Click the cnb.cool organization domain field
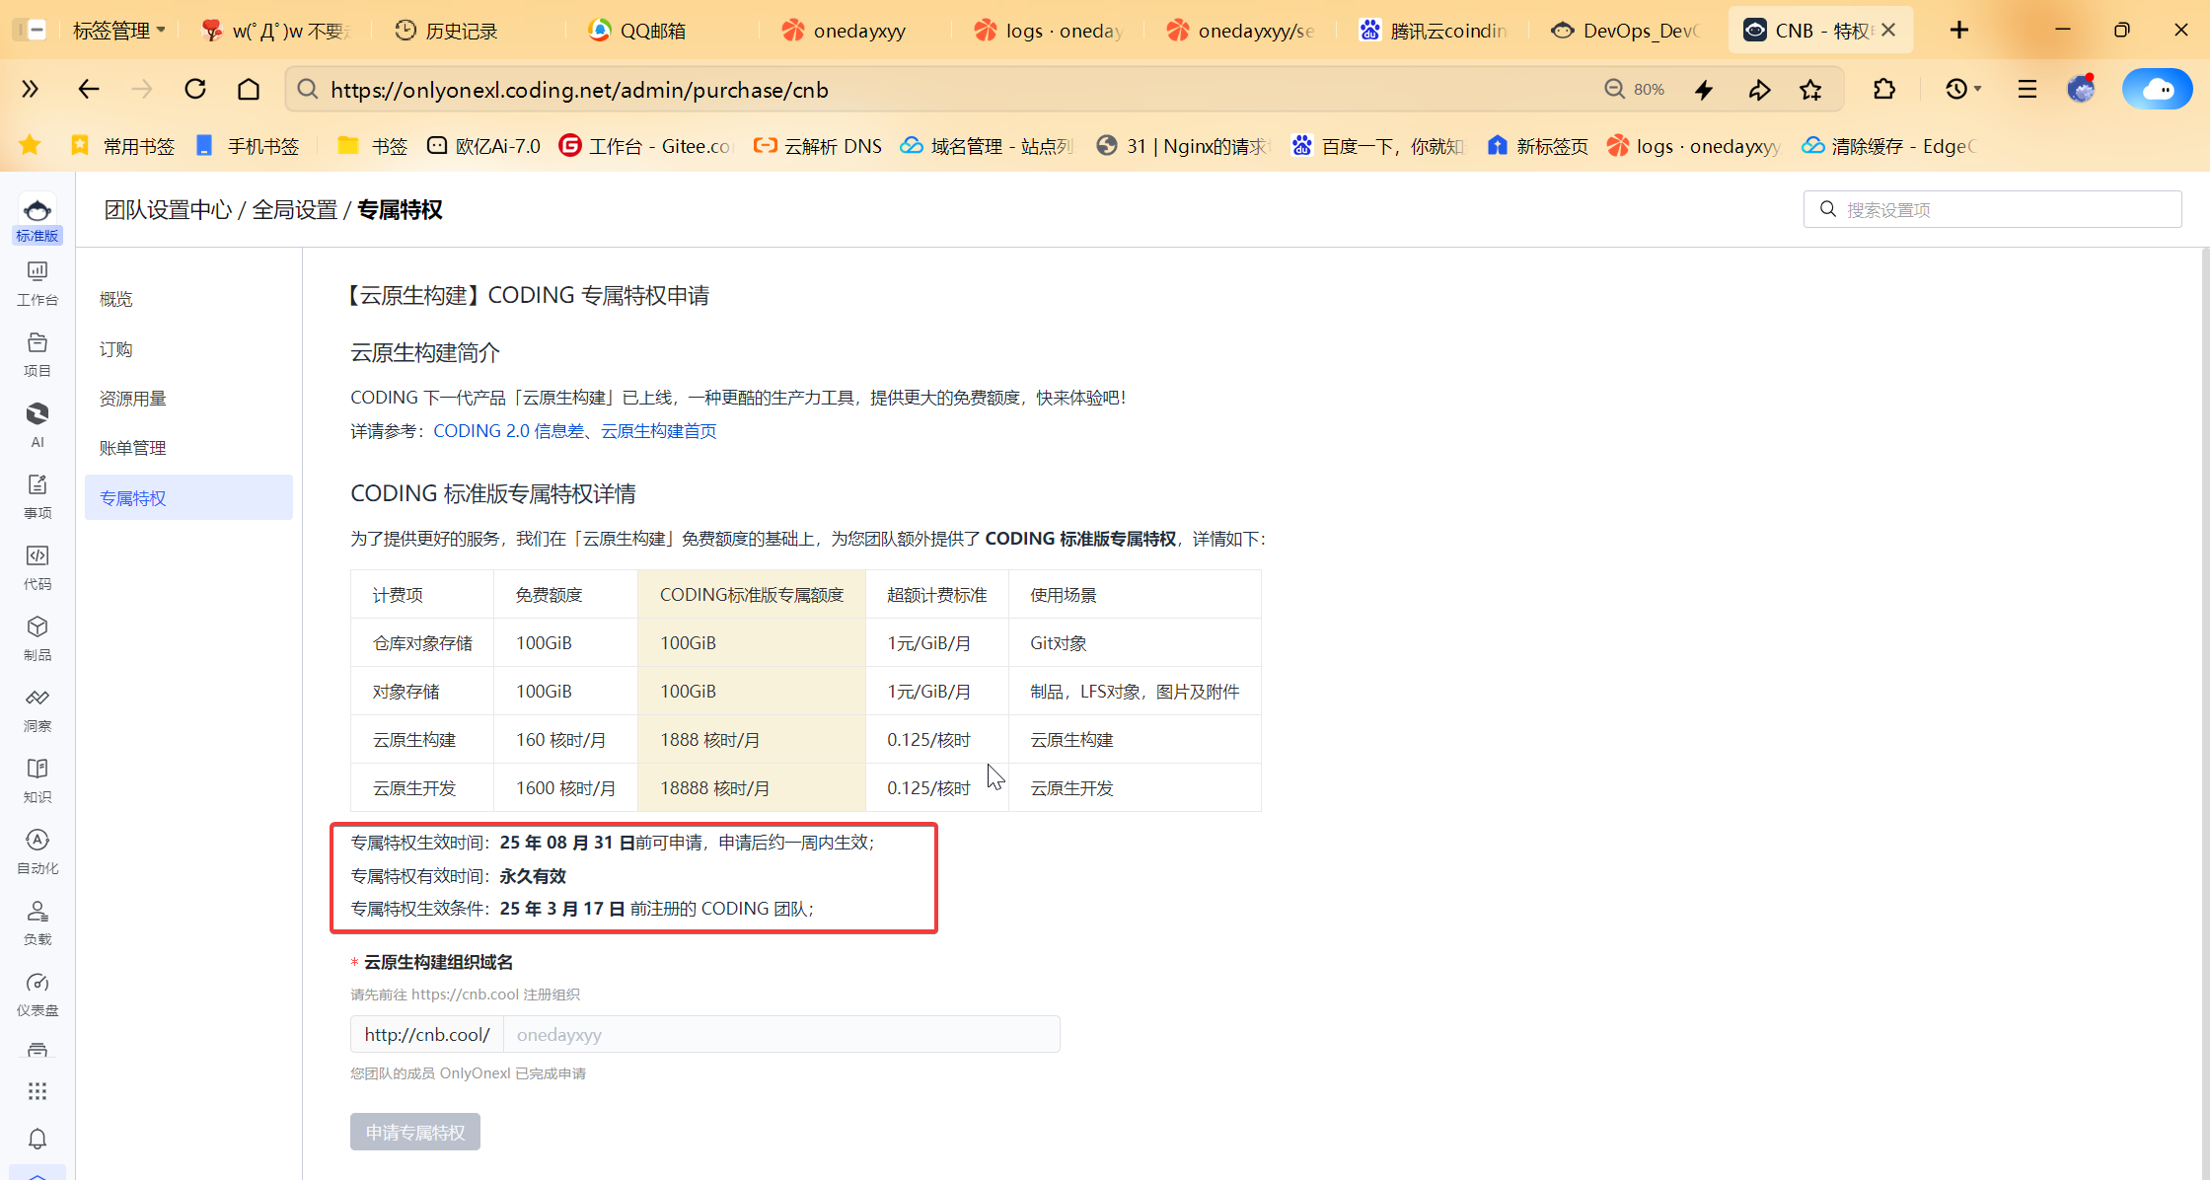The image size is (2210, 1180). tap(781, 1034)
